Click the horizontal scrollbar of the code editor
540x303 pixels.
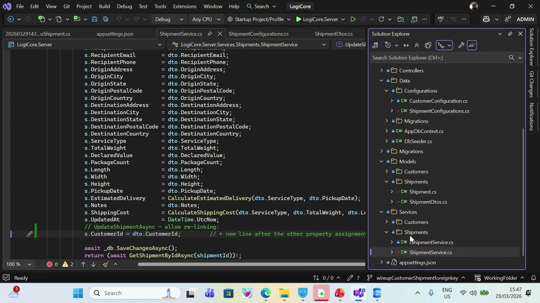(x=251, y=264)
